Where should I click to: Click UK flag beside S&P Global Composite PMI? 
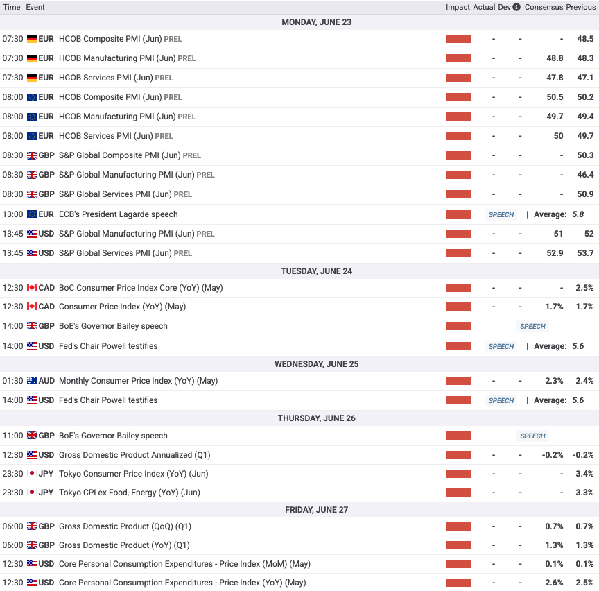pos(32,155)
